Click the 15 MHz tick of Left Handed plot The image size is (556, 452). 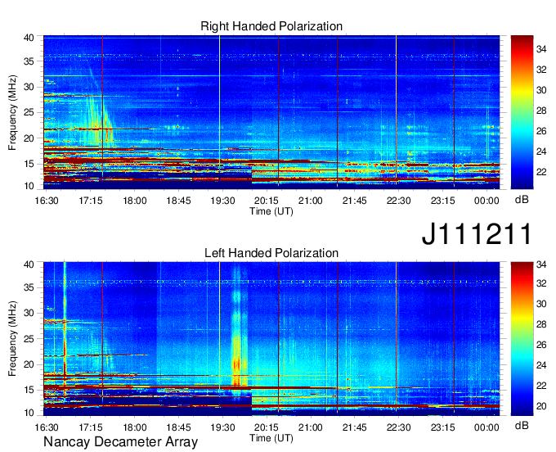pos(29,391)
